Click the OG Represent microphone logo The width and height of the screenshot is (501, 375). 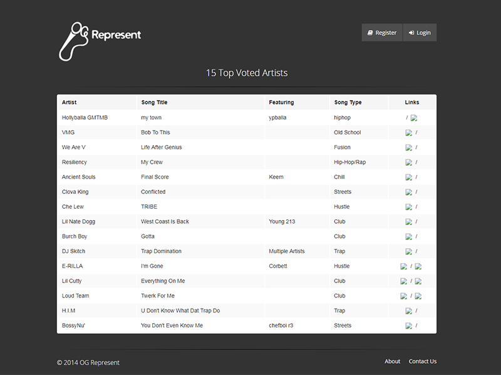pos(99,40)
